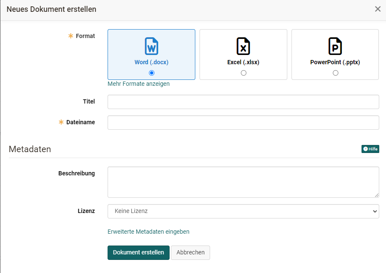Open the Lizenz dropdown
This screenshot has height=273, width=386.
coord(243,211)
